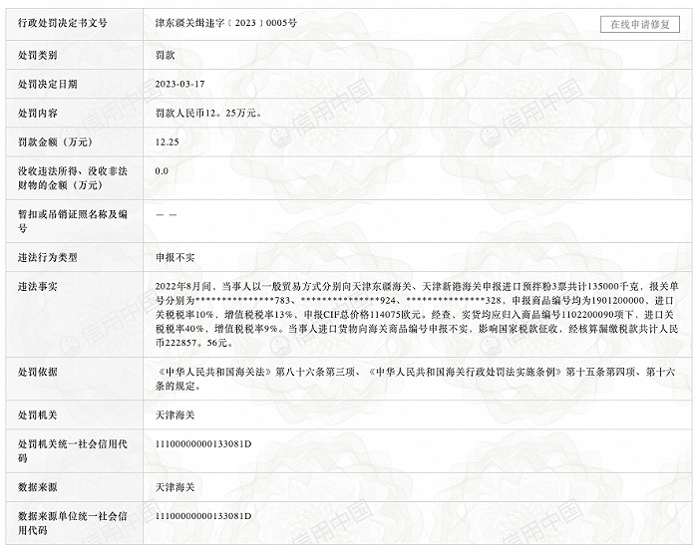Click the 在线申请修复 button
The width and height of the screenshot is (698, 549).
pyautogui.click(x=640, y=25)
